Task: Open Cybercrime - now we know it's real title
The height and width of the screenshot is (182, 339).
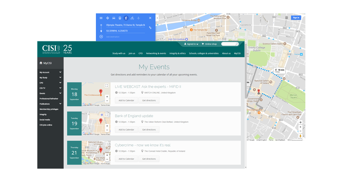Action: click(143, 145)
